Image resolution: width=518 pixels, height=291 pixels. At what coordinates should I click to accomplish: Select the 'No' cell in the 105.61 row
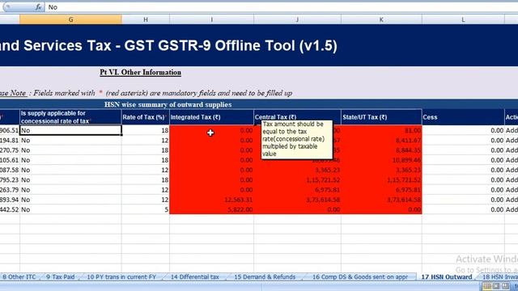pos(70,160)
